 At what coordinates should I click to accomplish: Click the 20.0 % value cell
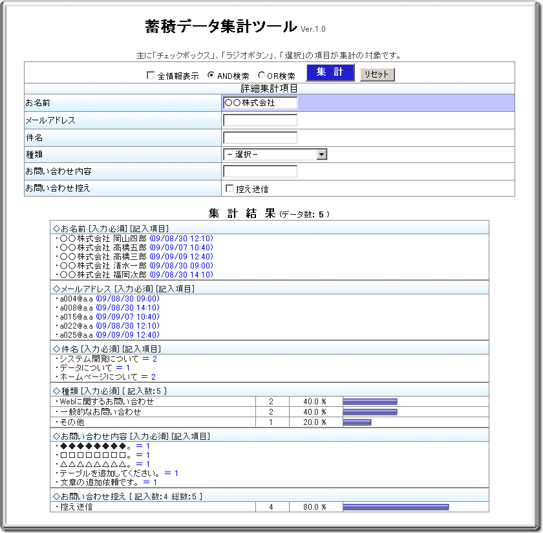coord(315,422)
